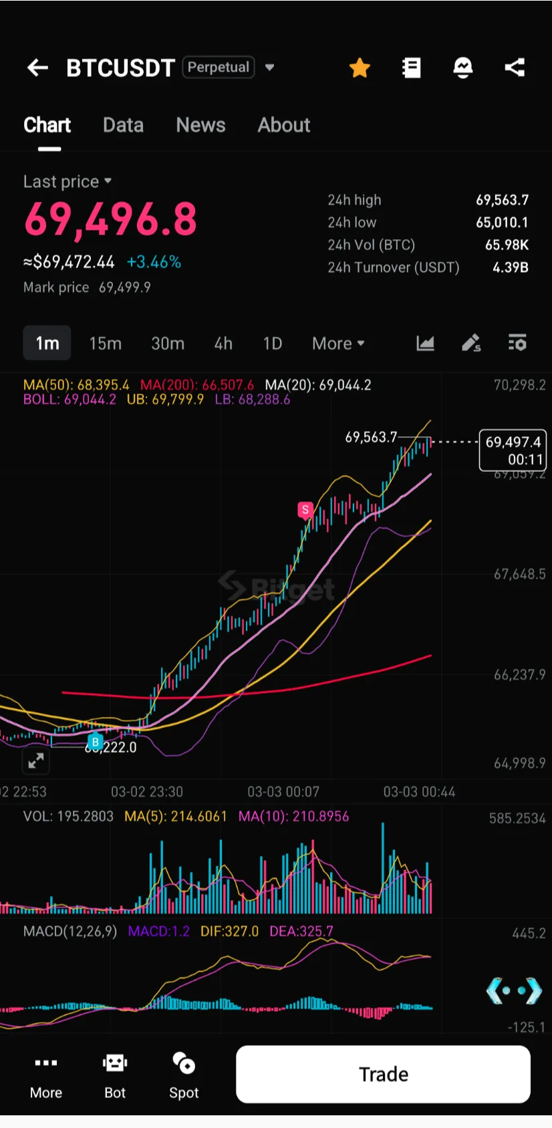The width and height of the screenshot is (552, 1128).
Task: Open the orders document icon
Action: tap(411, 67)
